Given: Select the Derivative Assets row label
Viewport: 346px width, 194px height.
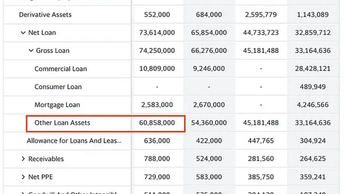Looking at the screenshot, I should (45, 15).
